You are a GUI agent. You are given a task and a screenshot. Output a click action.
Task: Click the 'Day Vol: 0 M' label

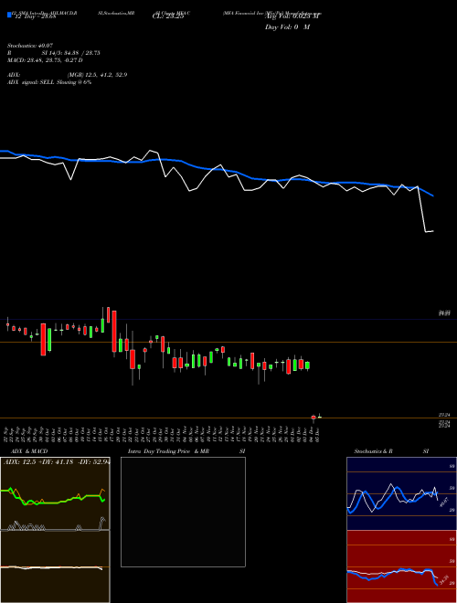[287, 27]
